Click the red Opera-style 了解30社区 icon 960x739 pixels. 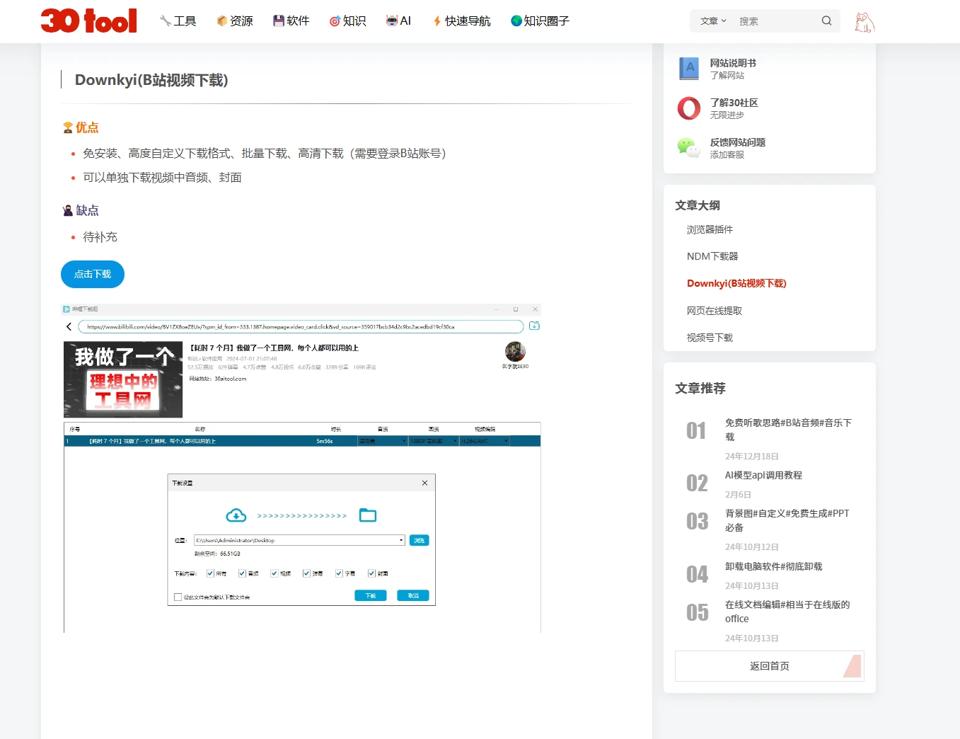(689, 108)
